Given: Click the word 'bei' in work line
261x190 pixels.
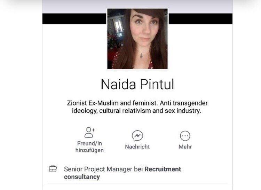Looking at the screenshot, I should pos(139,169).
